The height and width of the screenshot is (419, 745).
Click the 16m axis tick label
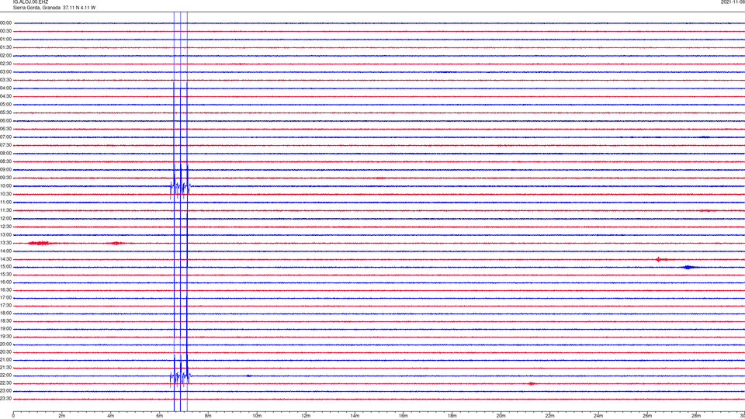[403, 416]
